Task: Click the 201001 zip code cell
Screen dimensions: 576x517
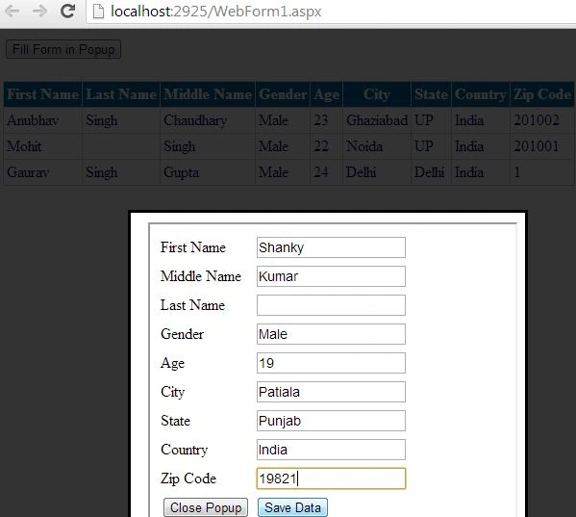Action: 541,146
